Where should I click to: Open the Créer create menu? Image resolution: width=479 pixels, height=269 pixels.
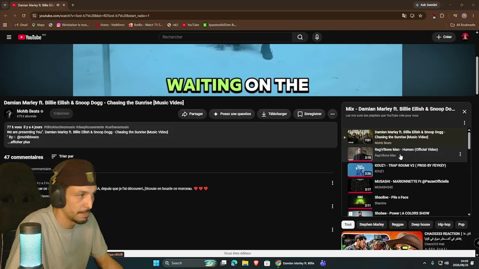[444, 37]
